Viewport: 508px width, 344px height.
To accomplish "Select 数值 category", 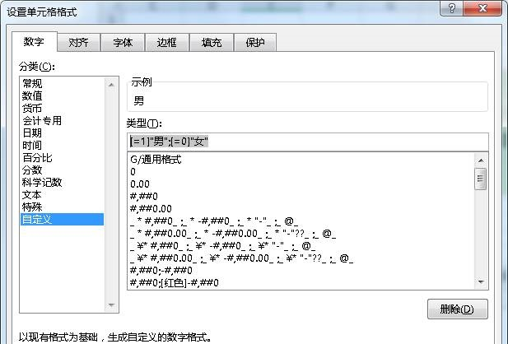I will click(62, 96).
